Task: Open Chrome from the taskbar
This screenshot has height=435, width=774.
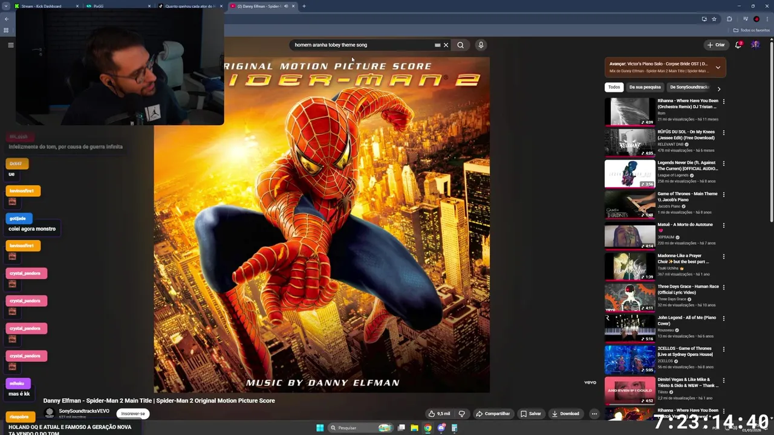Action: [428, 428]
